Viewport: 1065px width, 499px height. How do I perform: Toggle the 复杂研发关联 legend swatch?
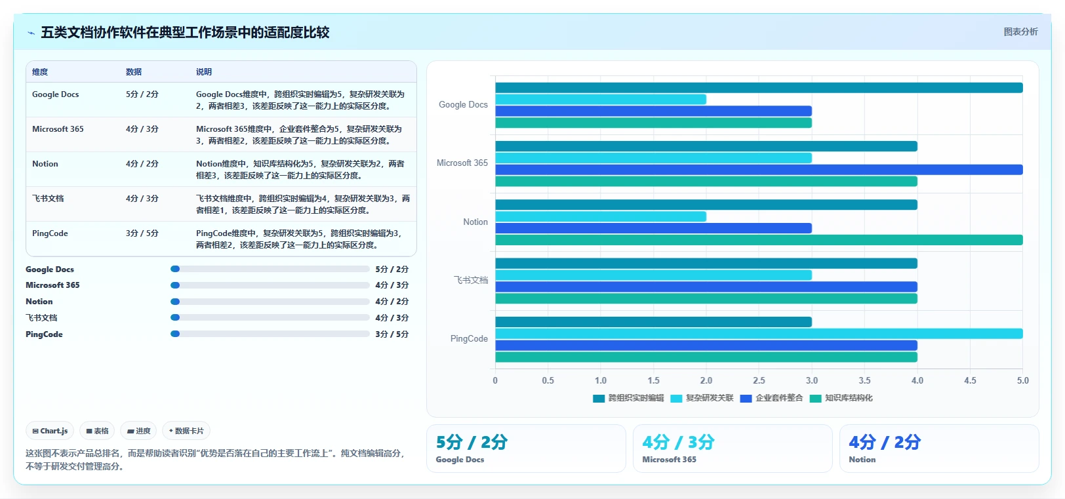pyautogui.click(x=676, y=398)
